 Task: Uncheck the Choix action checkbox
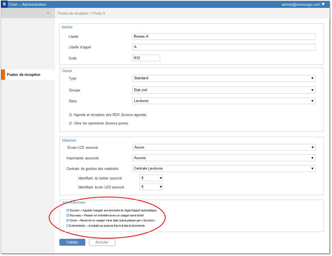click(x=68, y=220)
